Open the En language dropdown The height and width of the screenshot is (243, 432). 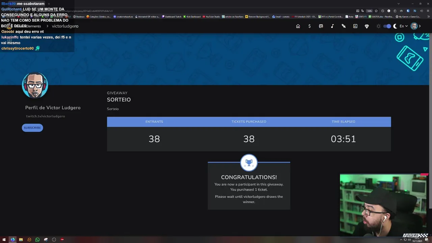tap(404, 26)
